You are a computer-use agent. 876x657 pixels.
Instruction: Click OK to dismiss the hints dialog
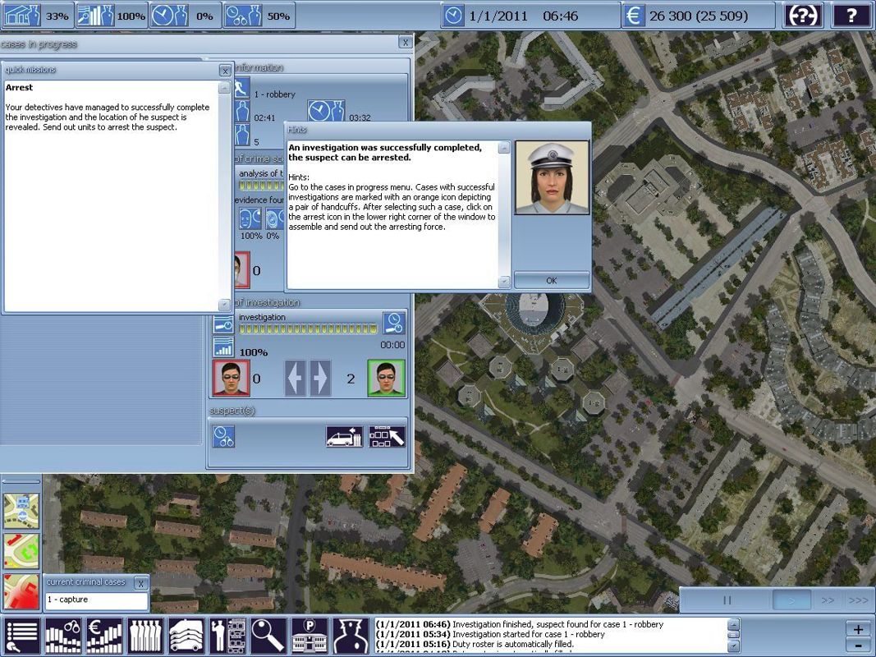552,280
